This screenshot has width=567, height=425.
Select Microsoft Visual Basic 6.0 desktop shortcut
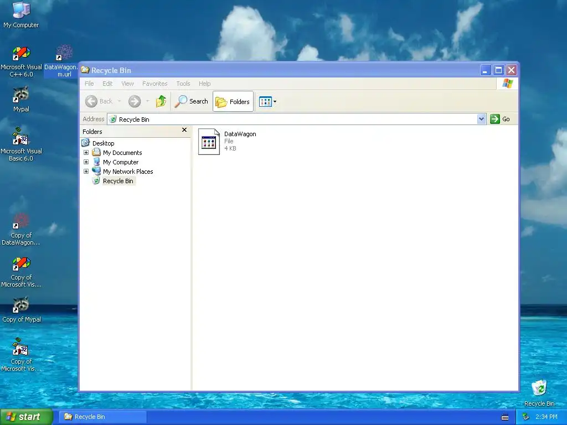[x=21, y=144]
